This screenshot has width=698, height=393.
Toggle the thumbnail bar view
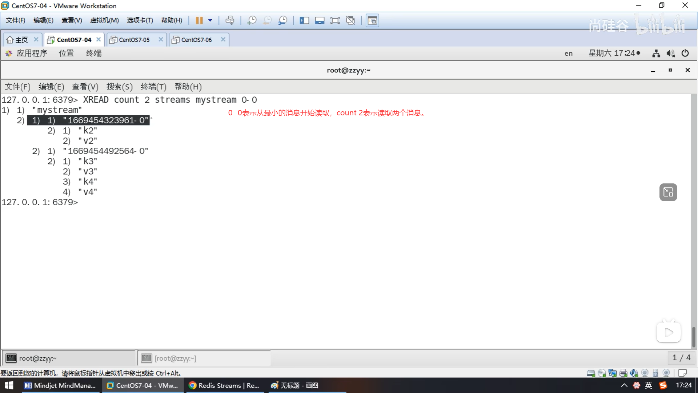(320, 20)
